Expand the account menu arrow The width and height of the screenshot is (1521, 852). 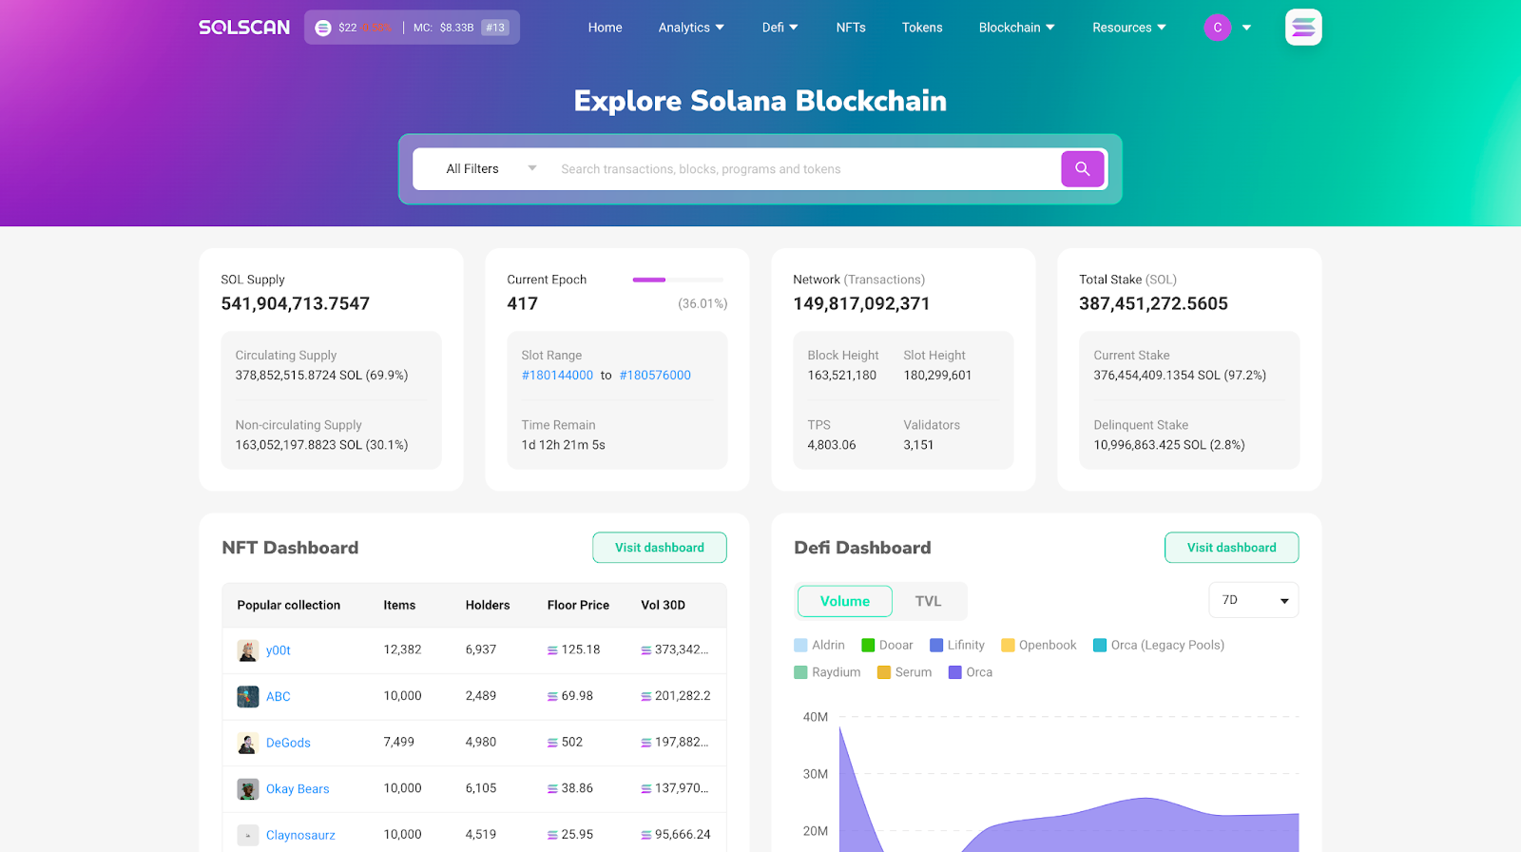pyautogui.click(x=1246, y=28)
